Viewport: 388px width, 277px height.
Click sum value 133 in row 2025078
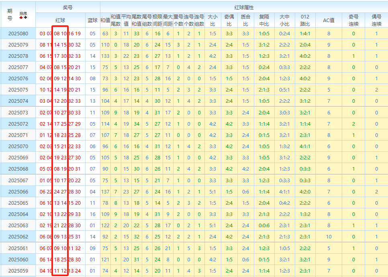(105, 56)
